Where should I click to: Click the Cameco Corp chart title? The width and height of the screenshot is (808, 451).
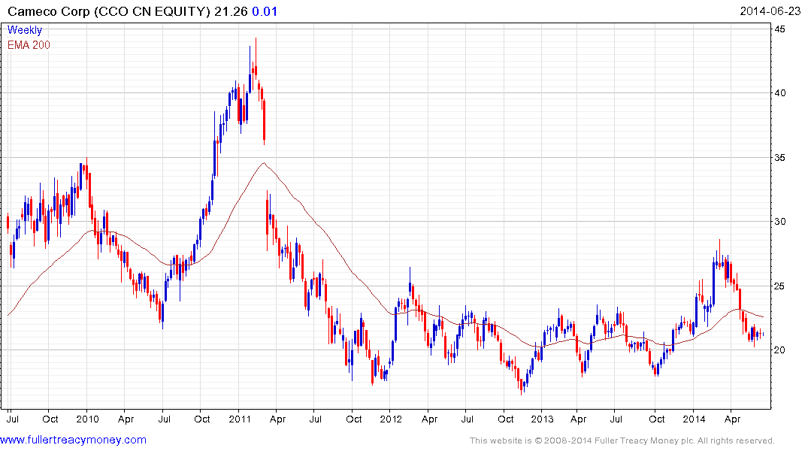pos(142,11)
